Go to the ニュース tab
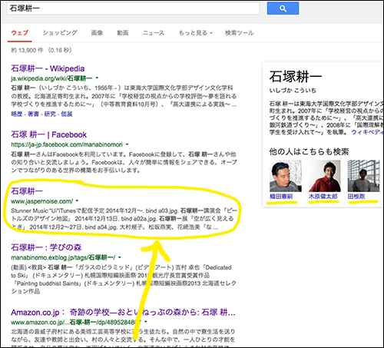Viewport: 384px width, 348px height. (154, 33)
